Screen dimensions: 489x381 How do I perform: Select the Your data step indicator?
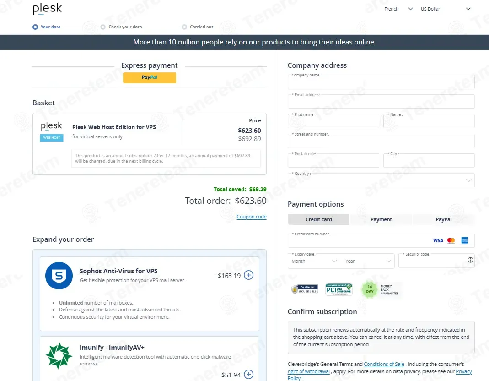pyautogui.click(x=47, y=27)
